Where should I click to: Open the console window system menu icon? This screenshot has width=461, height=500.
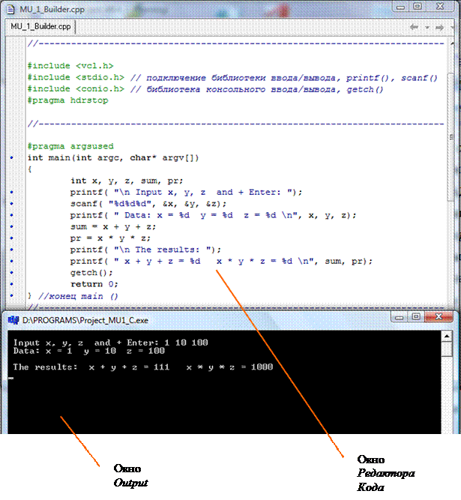tap(13, 319)
